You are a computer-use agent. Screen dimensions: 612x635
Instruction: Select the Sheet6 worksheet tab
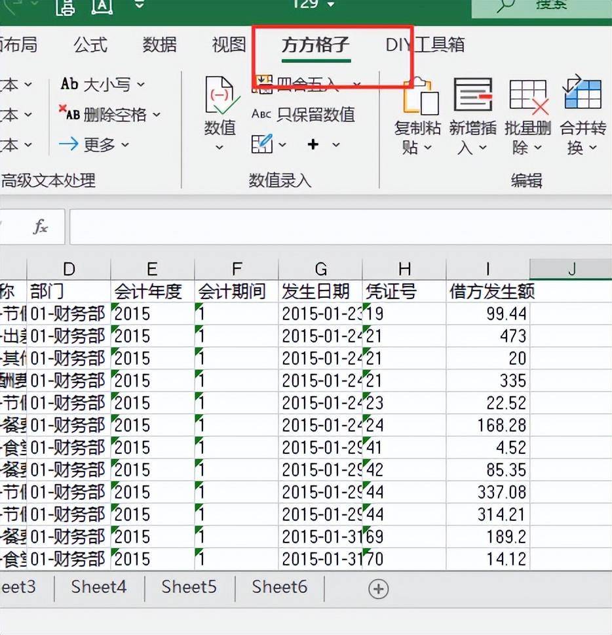280,587
